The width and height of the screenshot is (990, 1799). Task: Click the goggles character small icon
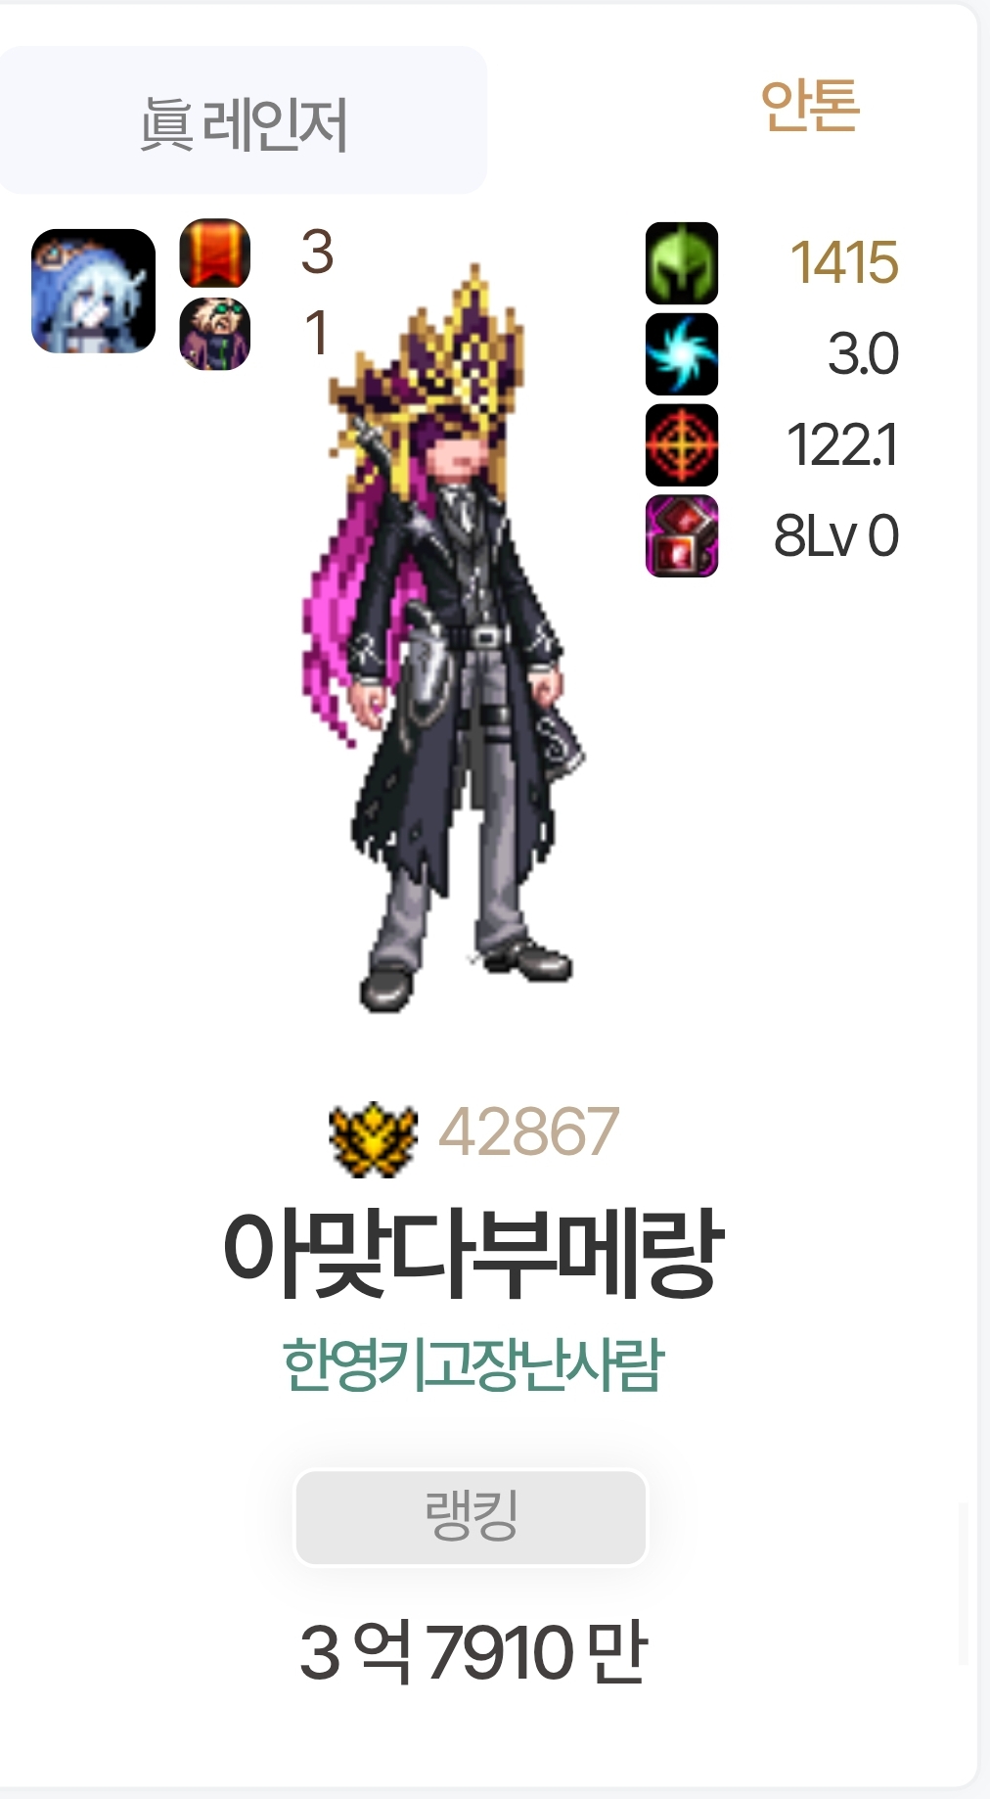point(214,334)
